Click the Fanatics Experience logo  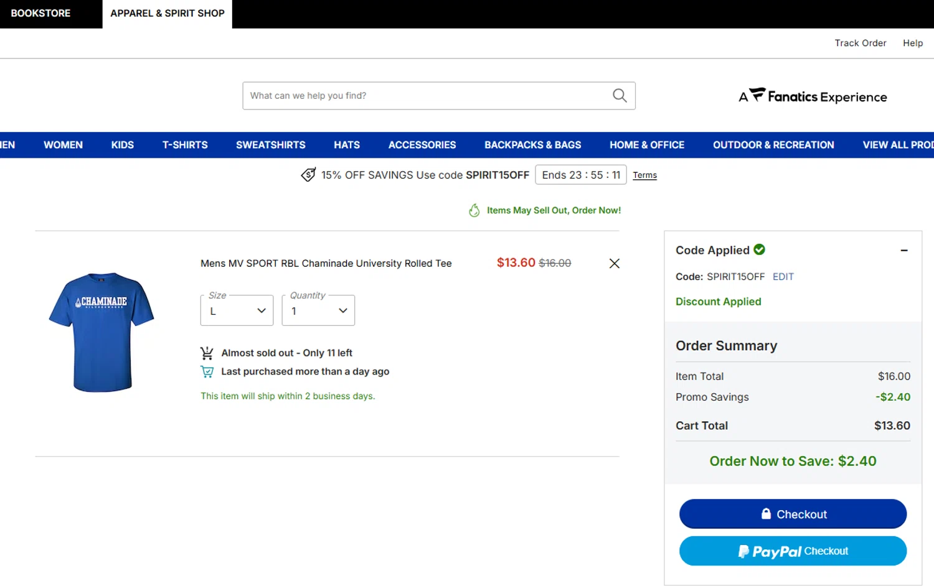(813, 96)
